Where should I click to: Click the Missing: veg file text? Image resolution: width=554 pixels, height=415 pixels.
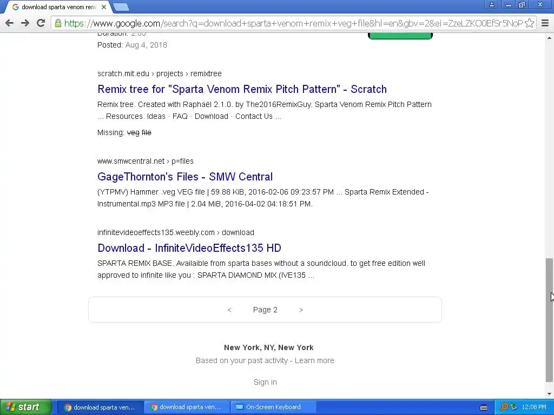point(124,132)
